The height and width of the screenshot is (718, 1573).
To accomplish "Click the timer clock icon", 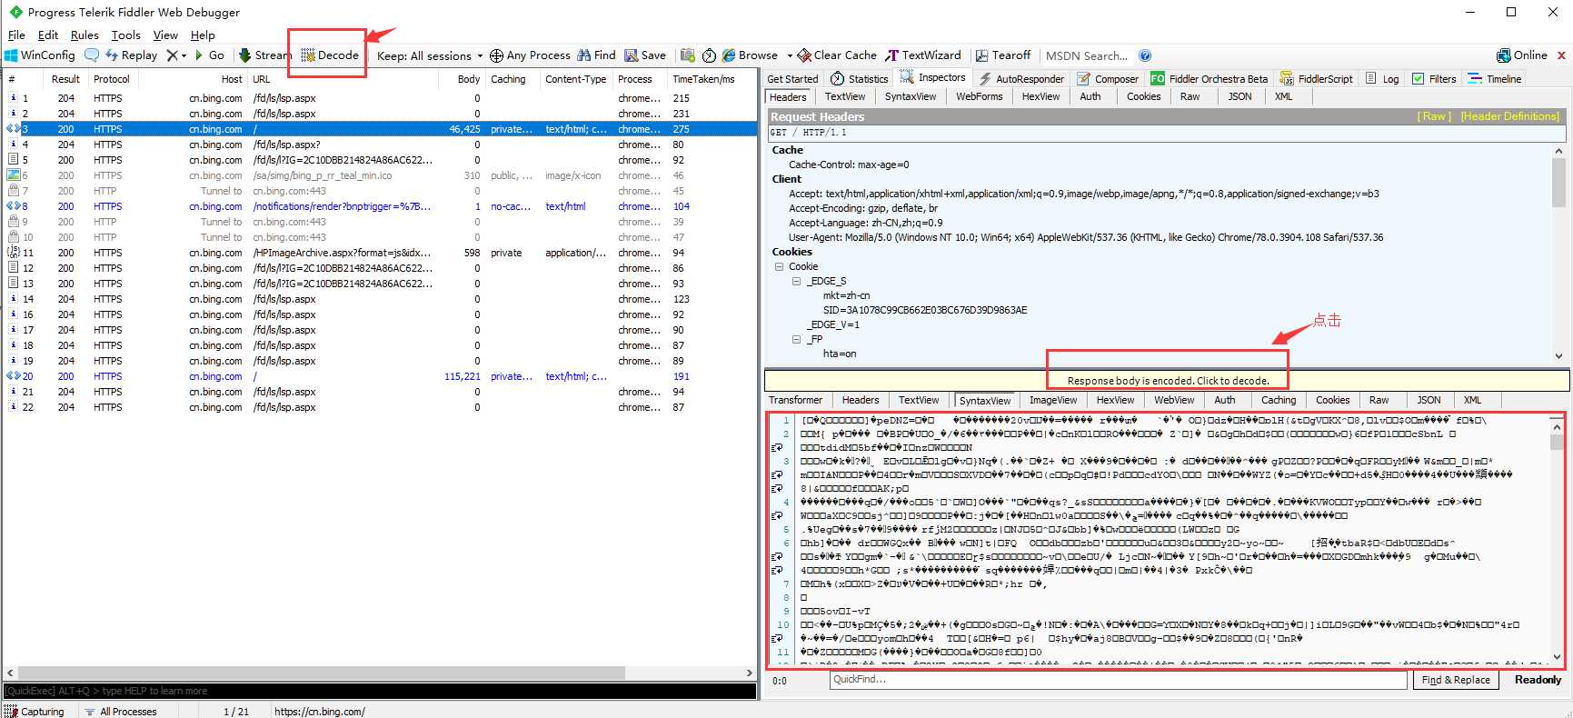I will click(x=709, y=55).
